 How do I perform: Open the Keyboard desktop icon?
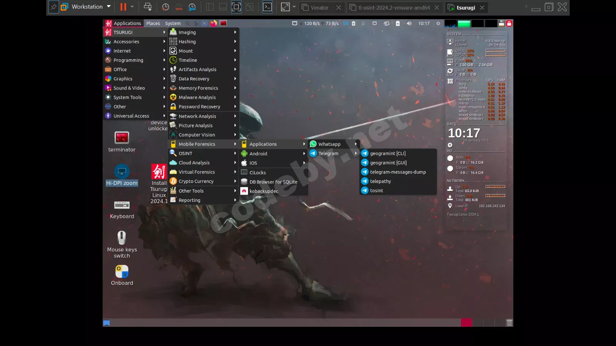[x=122, y=209]
